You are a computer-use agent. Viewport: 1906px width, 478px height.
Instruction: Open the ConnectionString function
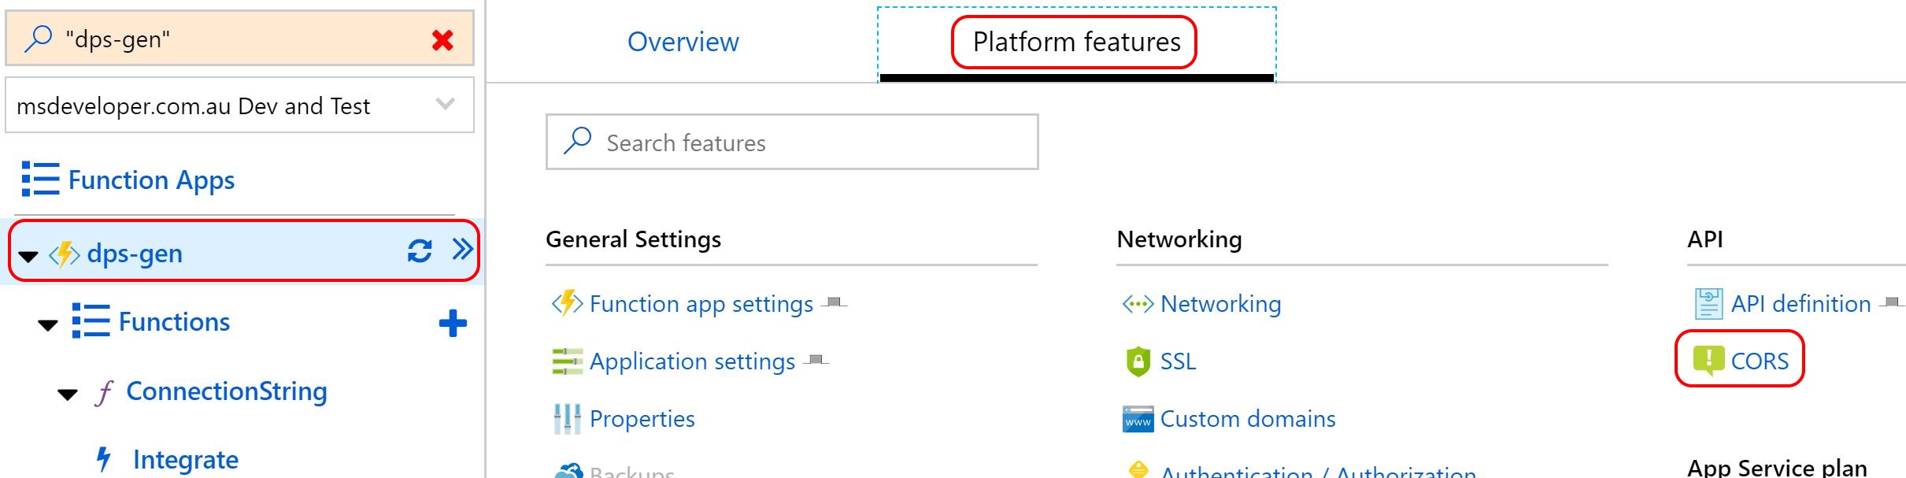coord(227,391)
